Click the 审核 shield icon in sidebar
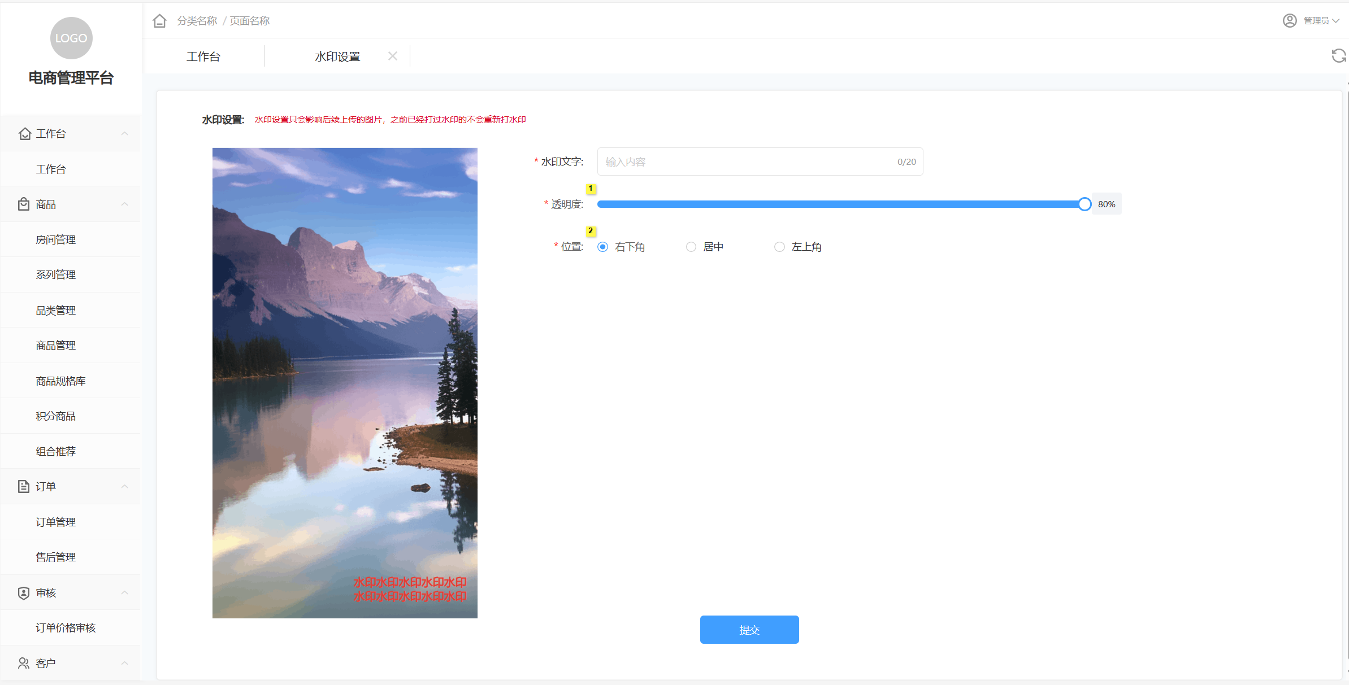 click(24, 593)
